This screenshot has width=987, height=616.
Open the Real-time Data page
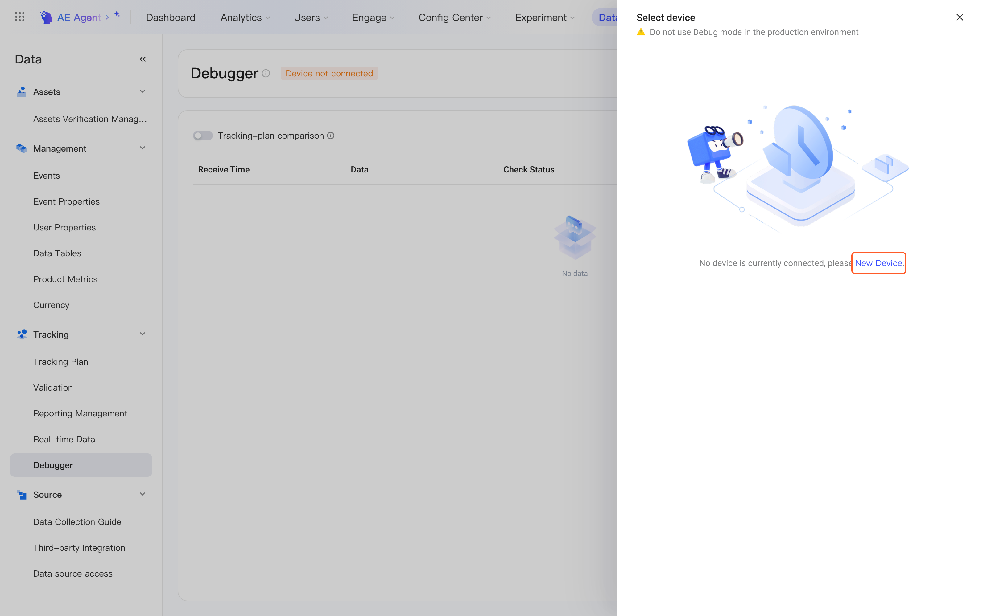click(64, 439)
